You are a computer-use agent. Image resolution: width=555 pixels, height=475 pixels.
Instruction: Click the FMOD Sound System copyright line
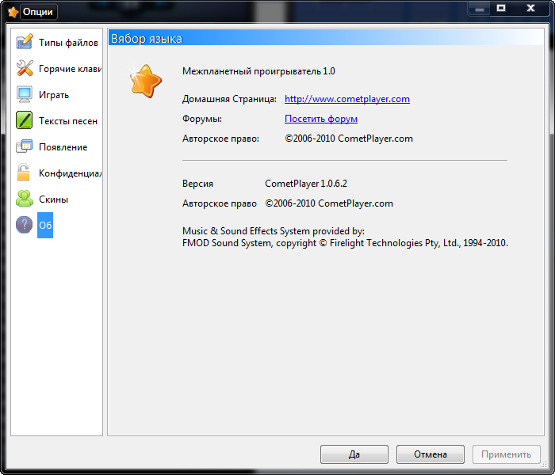345,243
